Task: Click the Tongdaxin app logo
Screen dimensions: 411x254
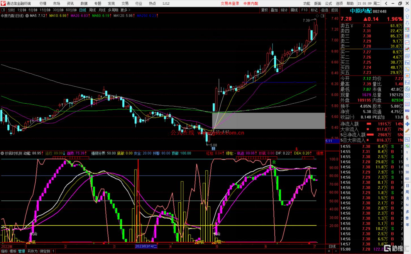Action: tap(3, 3)
